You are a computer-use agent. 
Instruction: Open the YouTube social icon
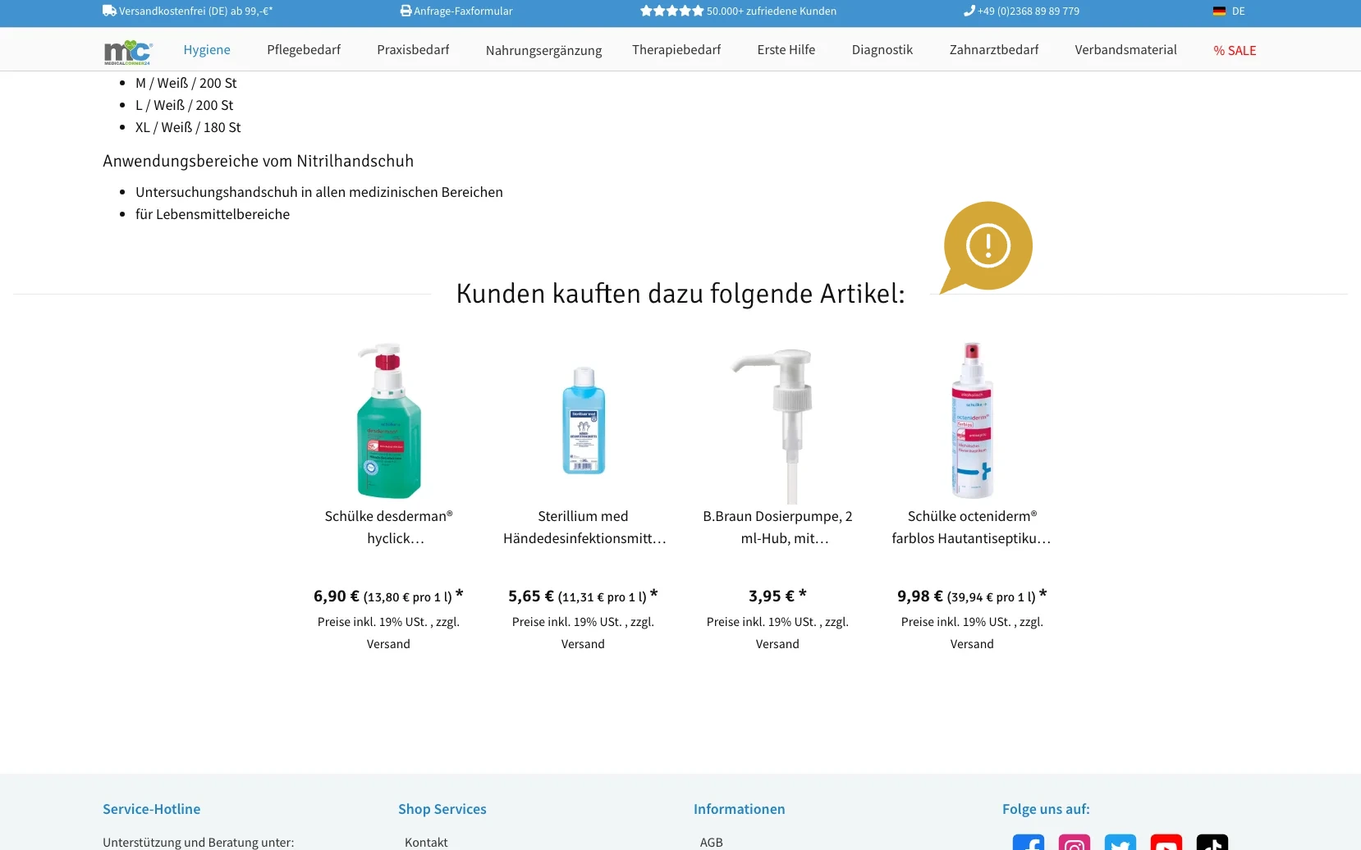pos(1166,842)
